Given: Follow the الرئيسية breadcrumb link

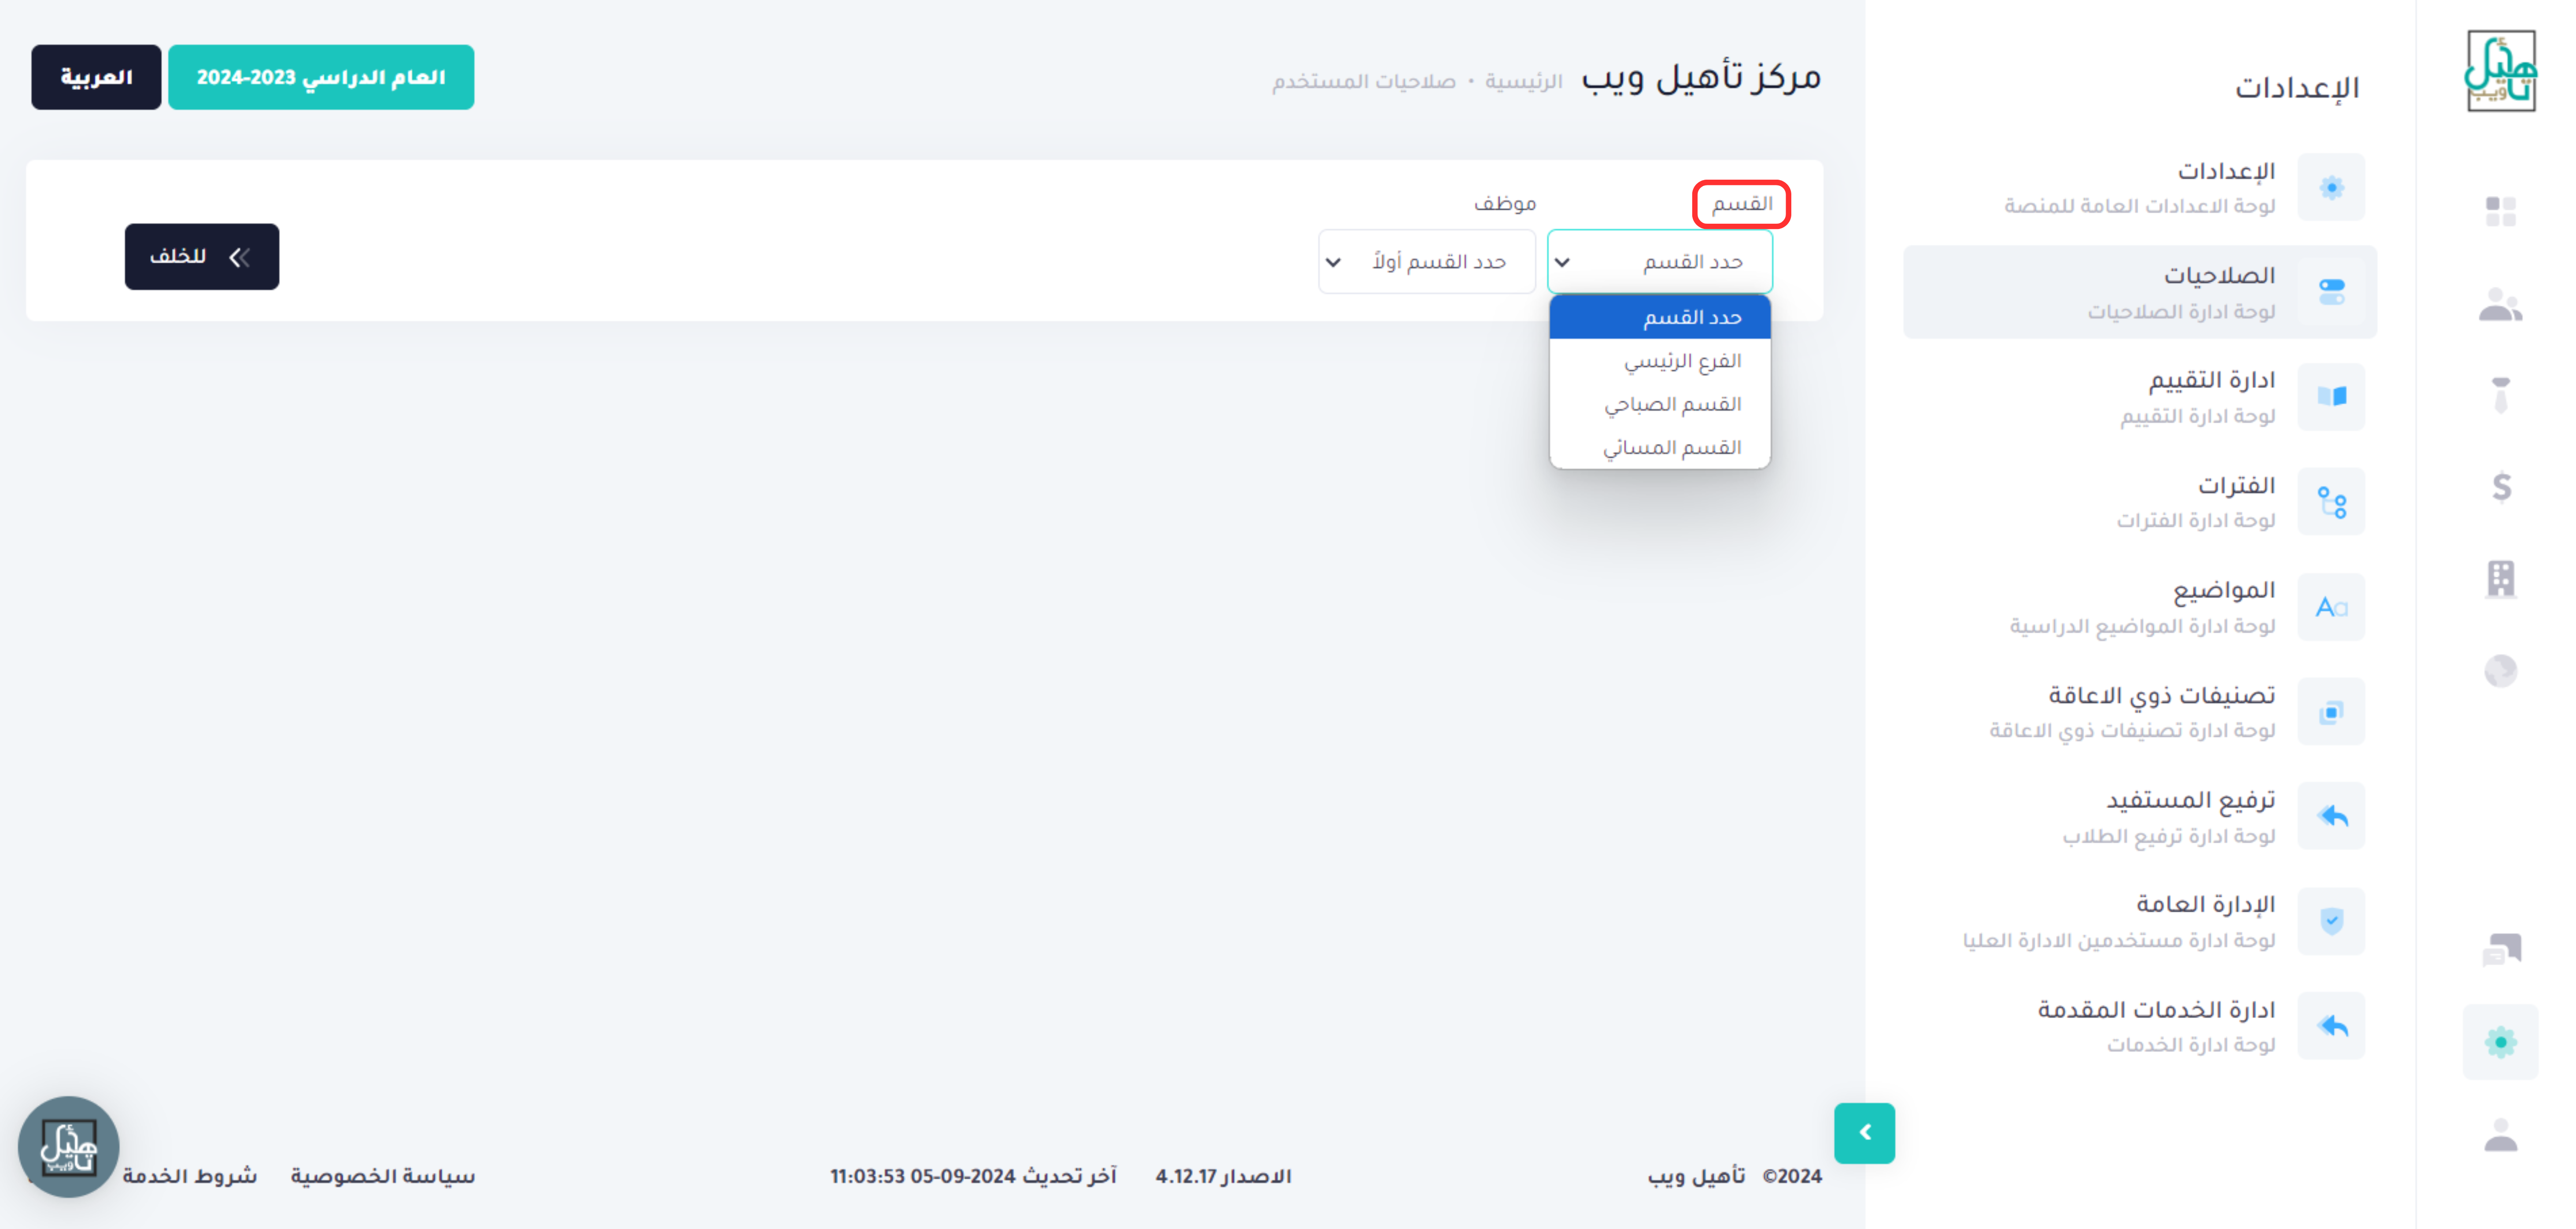Looking at the screenshot, I should [1523, 81].
